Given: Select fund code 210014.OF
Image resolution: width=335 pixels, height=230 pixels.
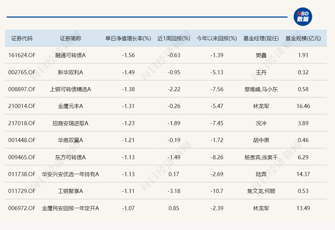Looking at the screenshot, I should [22, 106].
